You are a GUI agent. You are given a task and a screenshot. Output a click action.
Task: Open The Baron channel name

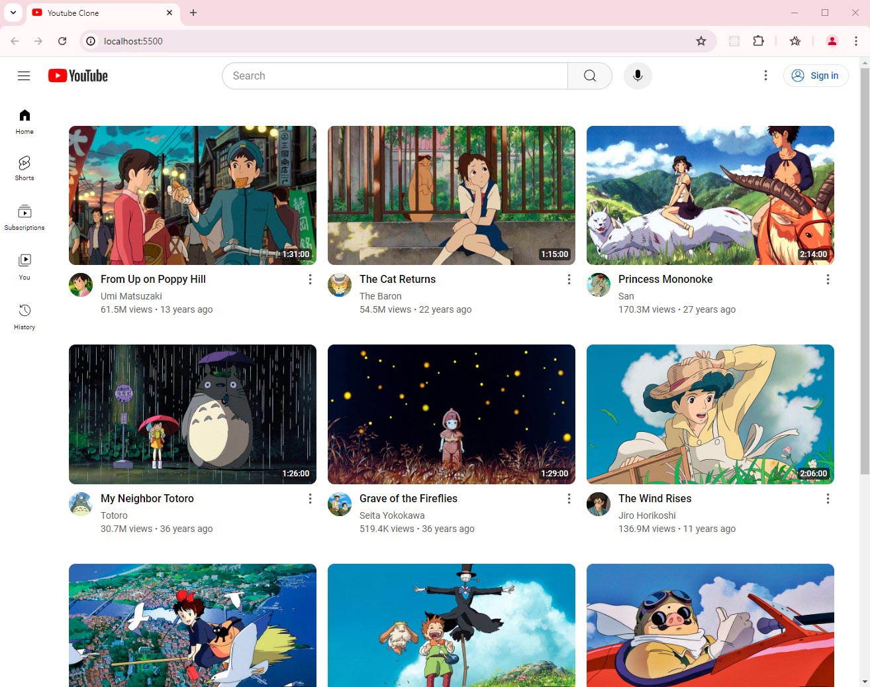[x=381, y=296]
